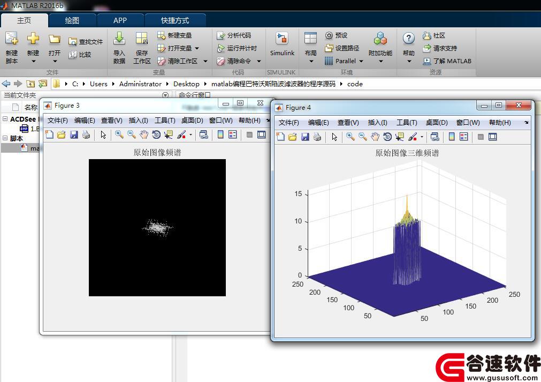Click the New (新建) plus icon

33,39
